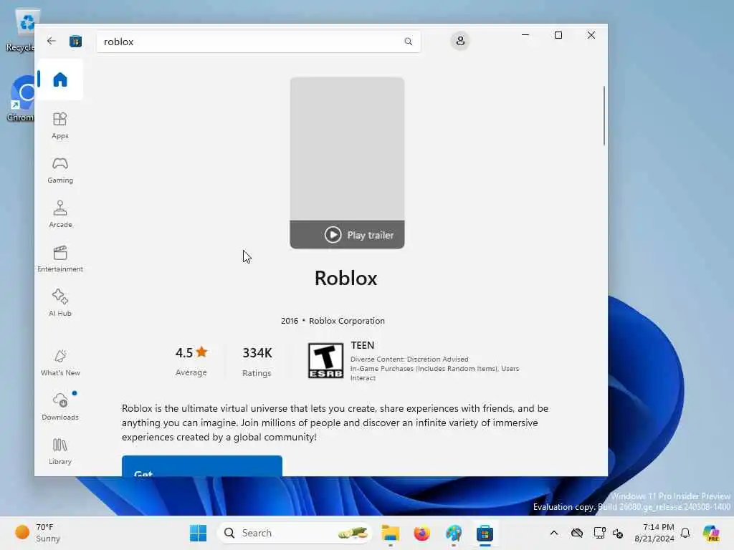Open What's New in sidebar
Viewport: 734px width, 550px height.
click(60, 362)
